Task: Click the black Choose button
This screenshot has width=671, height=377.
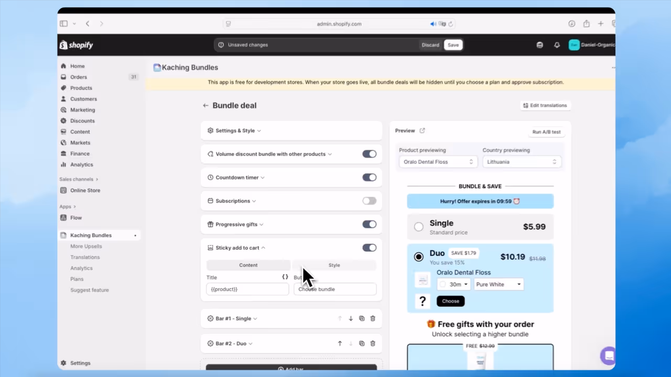Action: point(450,301)
